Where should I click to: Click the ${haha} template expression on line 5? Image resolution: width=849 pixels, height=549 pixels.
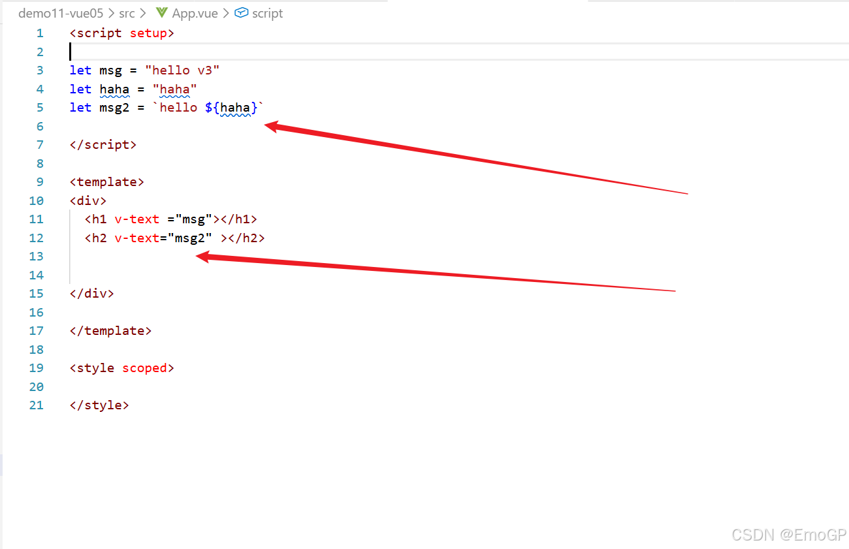(x=232, y=108)
